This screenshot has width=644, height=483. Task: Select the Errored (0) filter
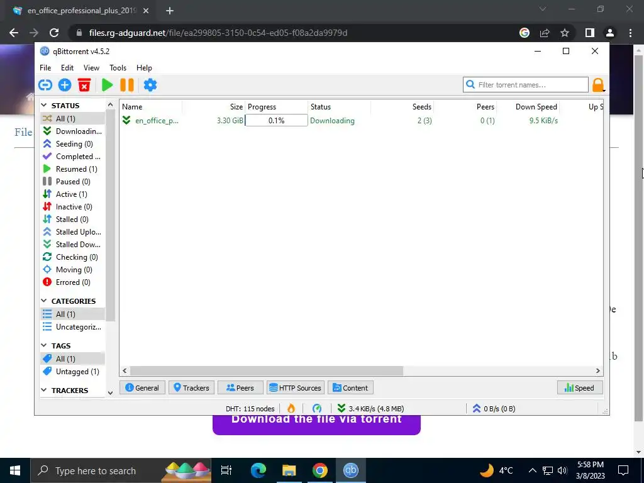coord(72,282)
